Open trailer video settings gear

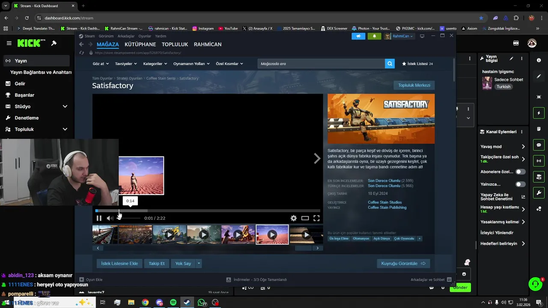294,218
